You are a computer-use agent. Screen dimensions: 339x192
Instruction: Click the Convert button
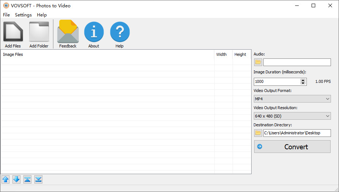[292, 147]
